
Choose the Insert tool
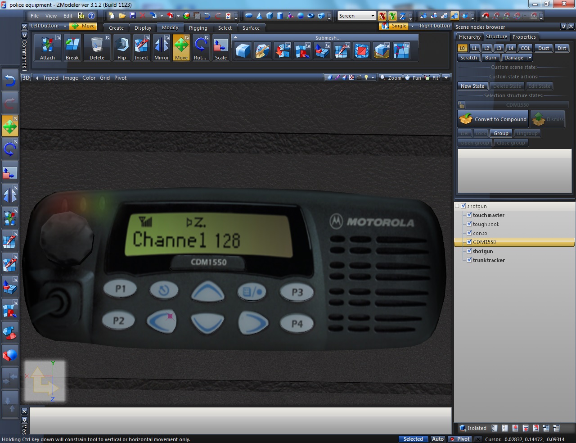[x=141, y=48]
